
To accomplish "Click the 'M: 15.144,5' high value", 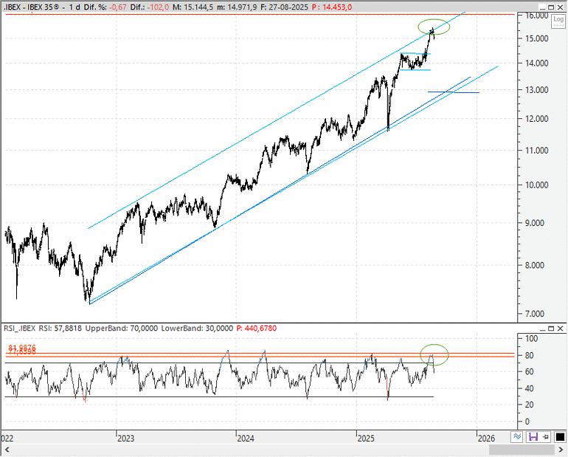I will [x=193, y=7].
